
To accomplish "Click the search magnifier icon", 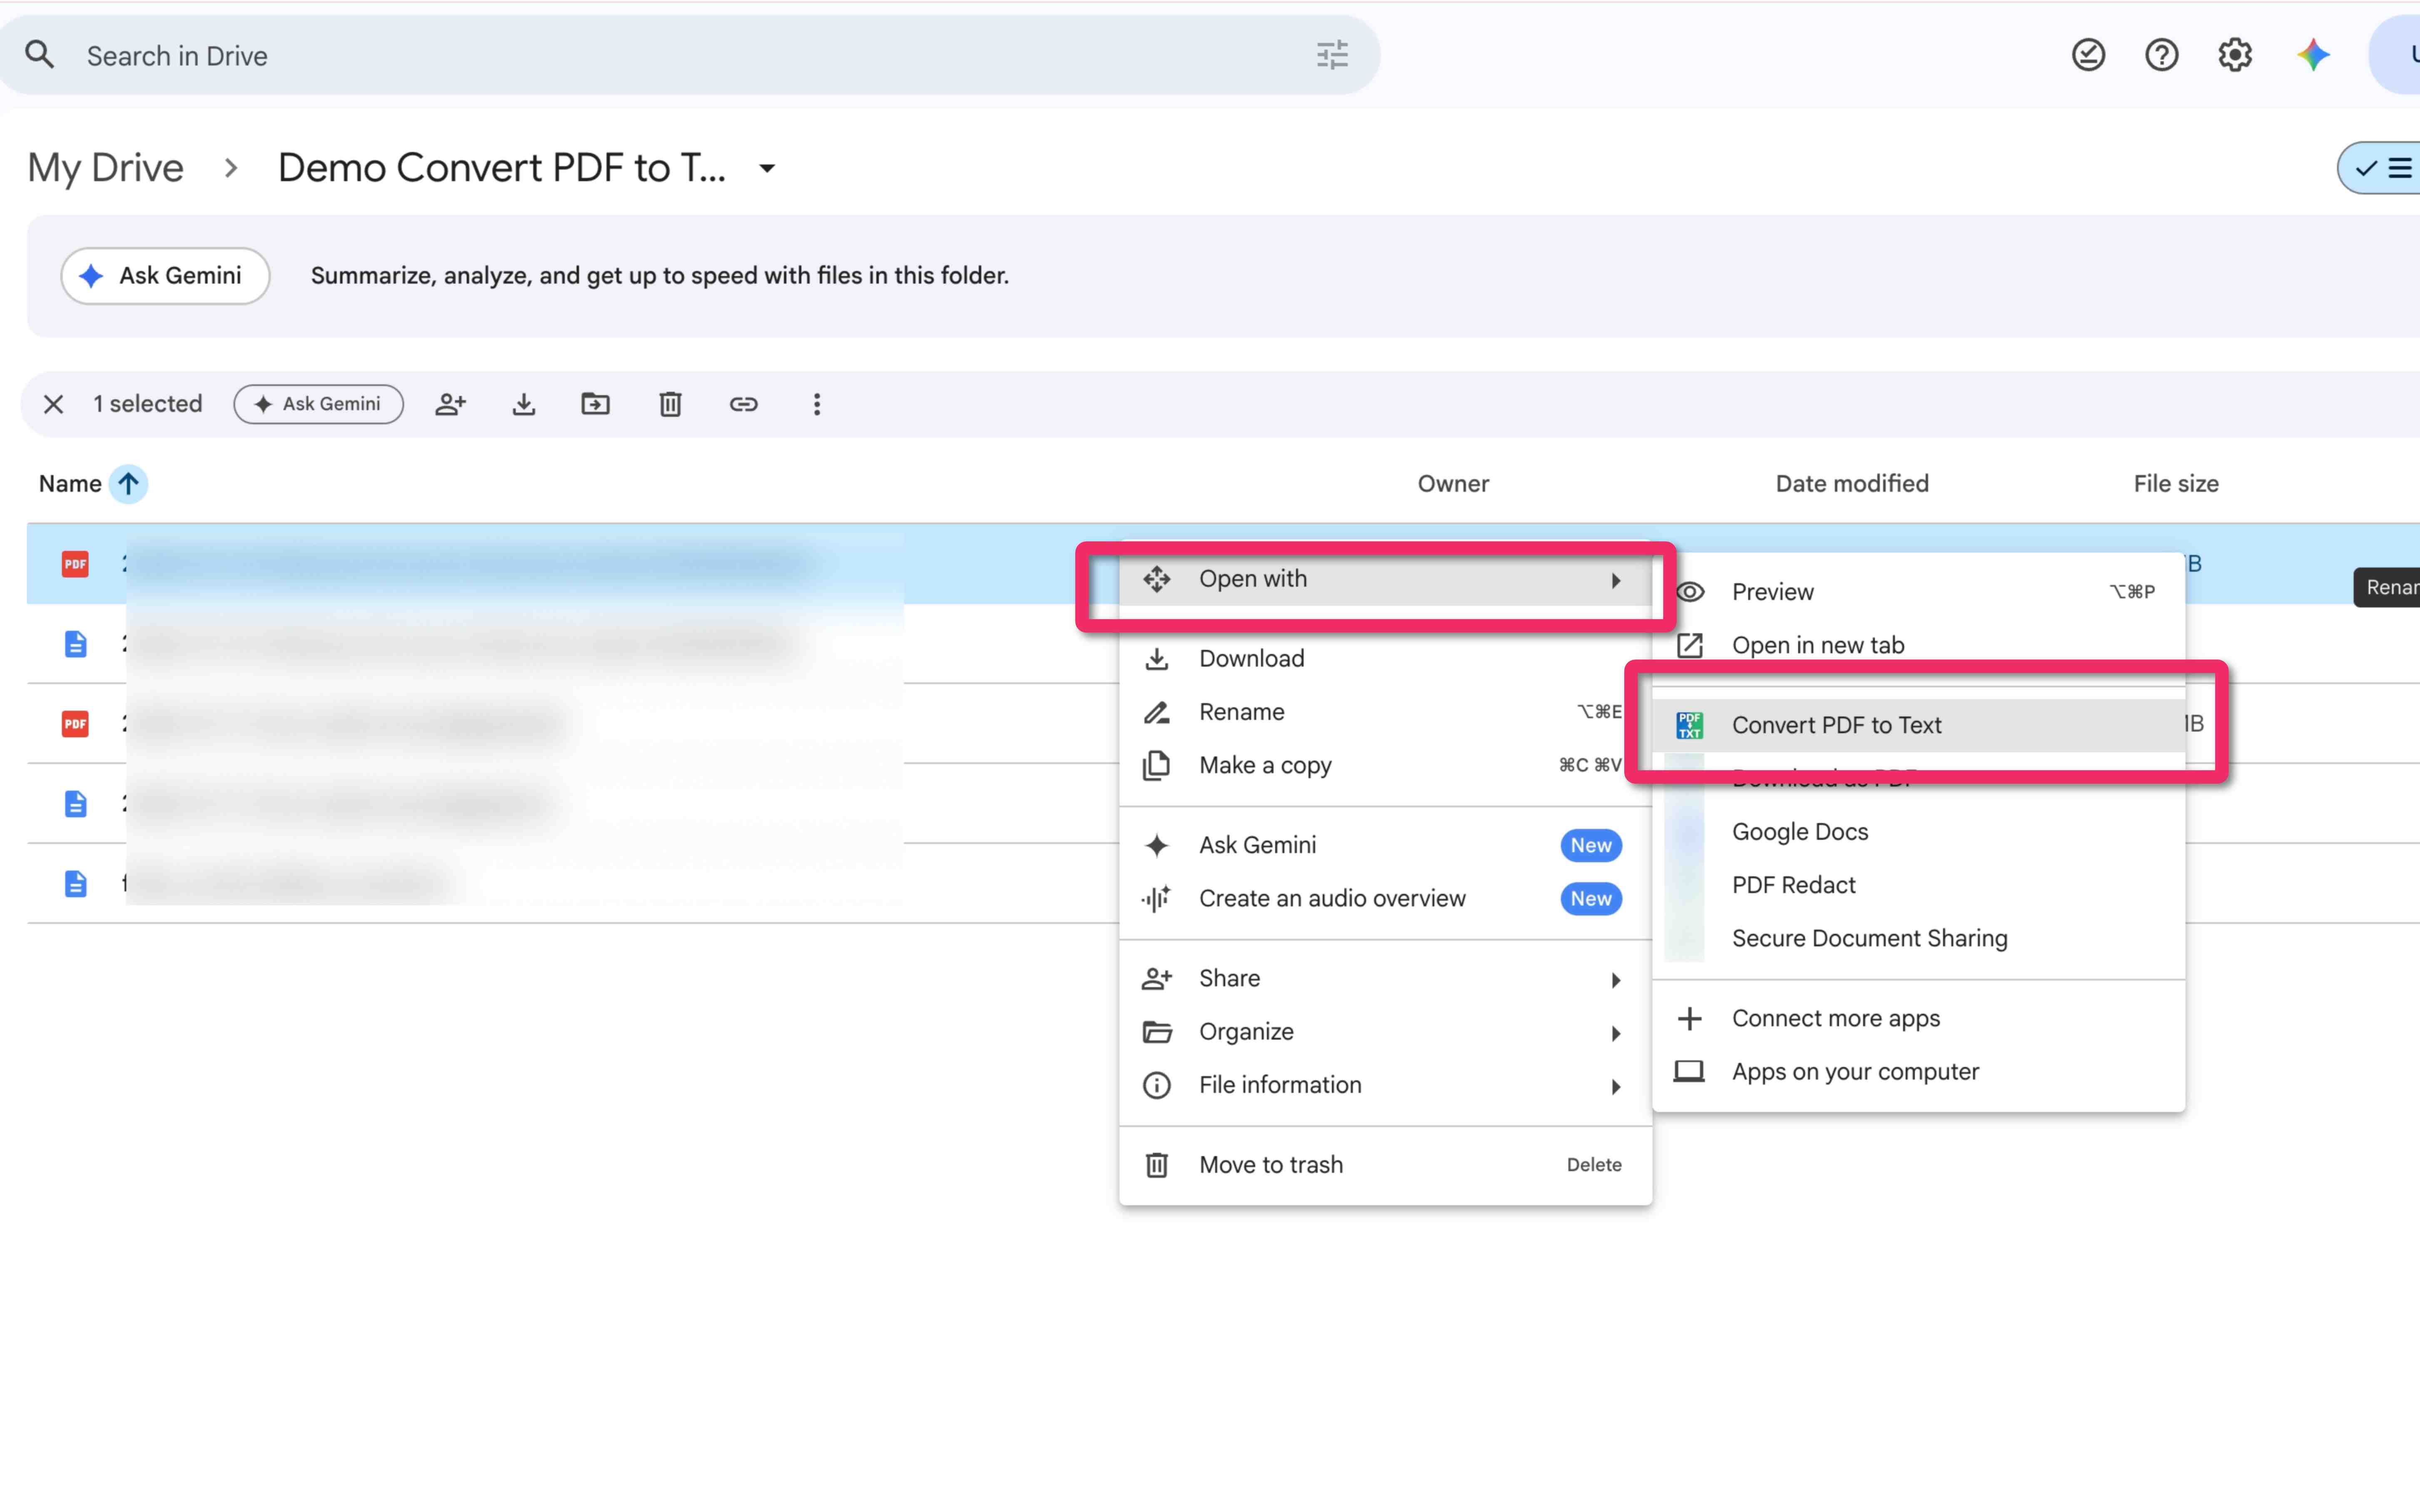I will 39,55.
